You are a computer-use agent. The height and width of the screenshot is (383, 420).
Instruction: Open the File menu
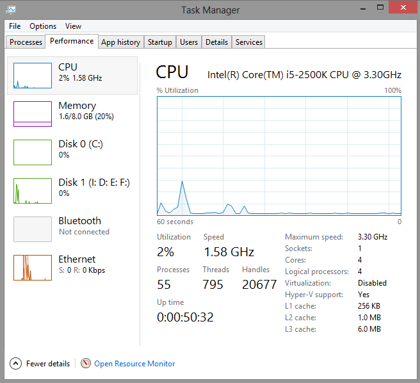pyautogui.click(x=15, y=26)
